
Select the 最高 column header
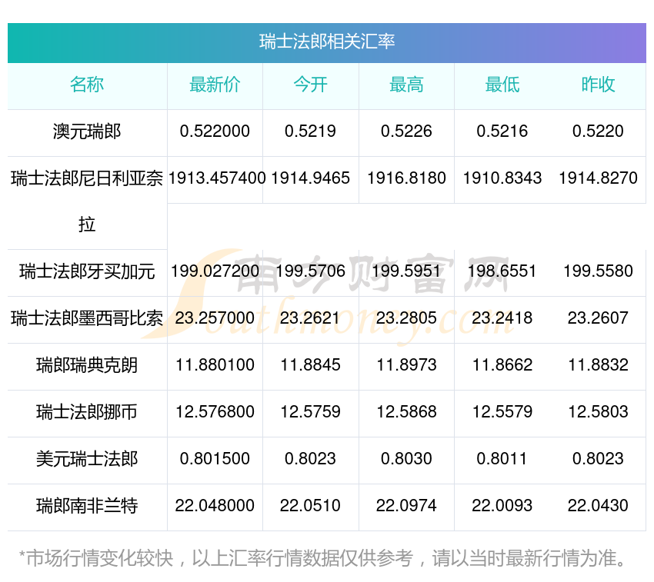406,85
